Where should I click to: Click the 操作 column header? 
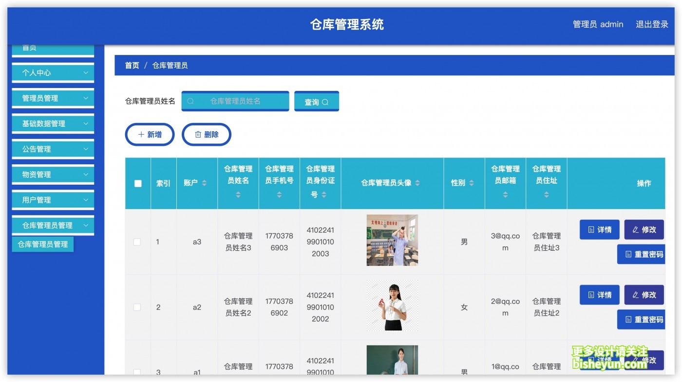tap(644, 183)
